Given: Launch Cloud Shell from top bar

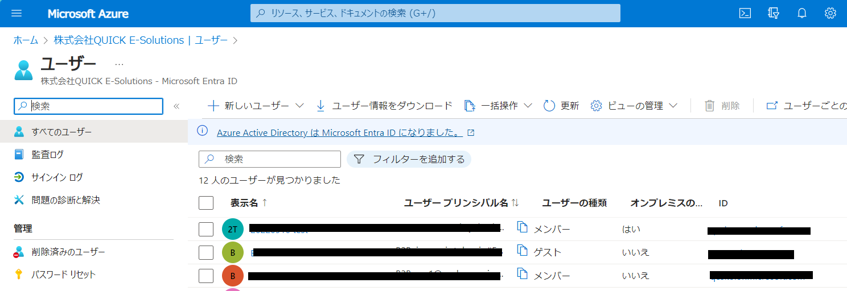Looking at the screenshot, I should click(745, 13).
